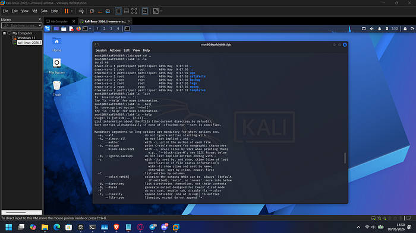Open the terminal View menu
The height and width of the screenshot is (233, 416).
136,50
